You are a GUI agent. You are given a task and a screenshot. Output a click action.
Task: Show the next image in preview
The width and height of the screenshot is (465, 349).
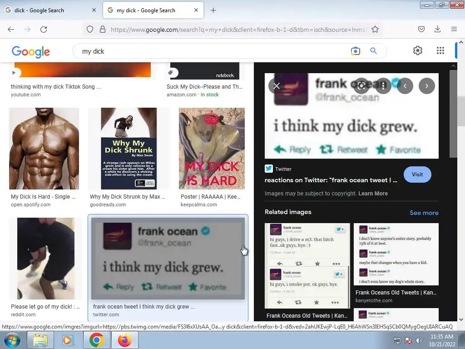(x=427, y=86)
